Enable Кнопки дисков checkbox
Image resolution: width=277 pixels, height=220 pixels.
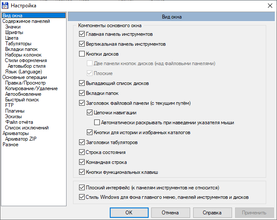(82, 53)
